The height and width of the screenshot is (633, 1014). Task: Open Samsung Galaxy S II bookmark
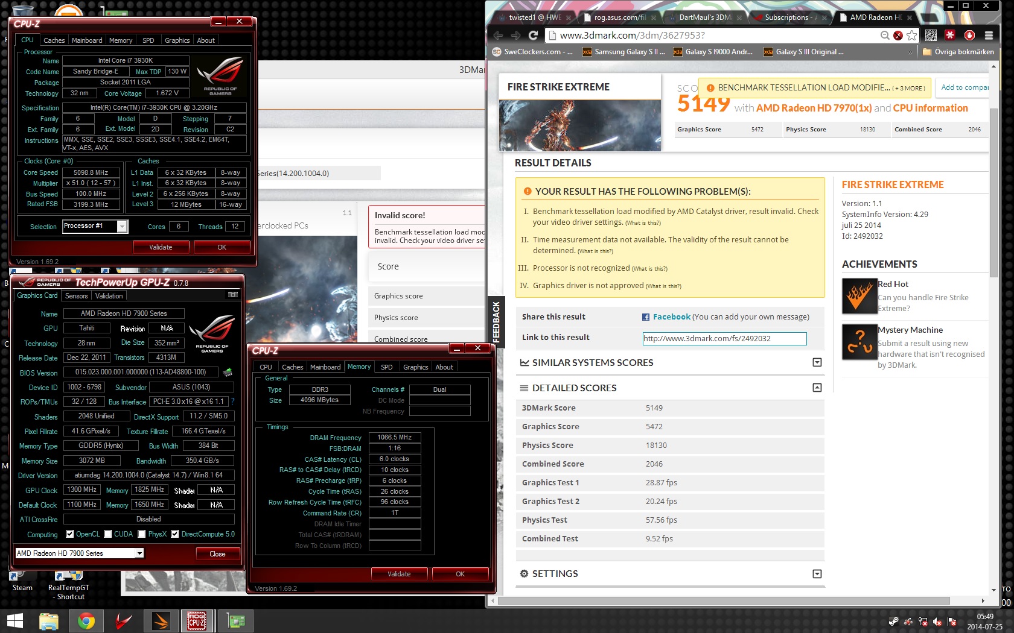pyautogui.click(x=624, y=52)
